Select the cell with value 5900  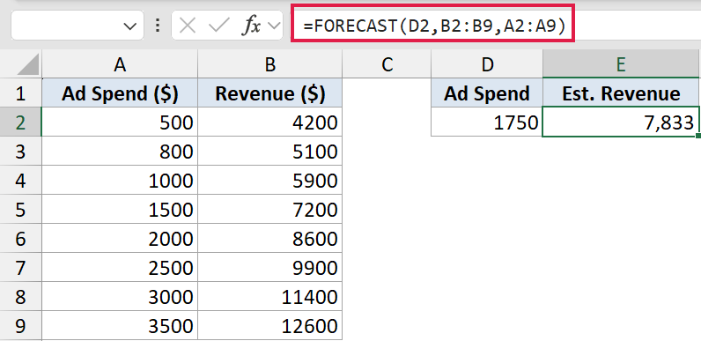point(270,181)
